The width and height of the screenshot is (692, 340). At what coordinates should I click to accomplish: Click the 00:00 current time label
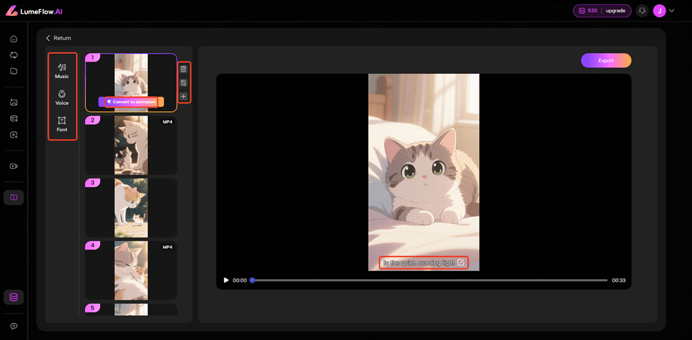click(x=239, y=280)
